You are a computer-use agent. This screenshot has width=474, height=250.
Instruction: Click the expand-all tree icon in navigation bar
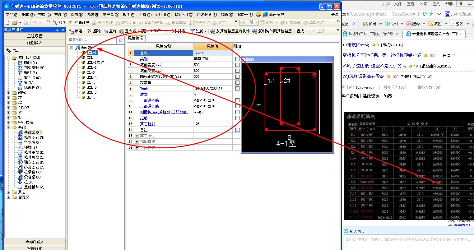8,51
